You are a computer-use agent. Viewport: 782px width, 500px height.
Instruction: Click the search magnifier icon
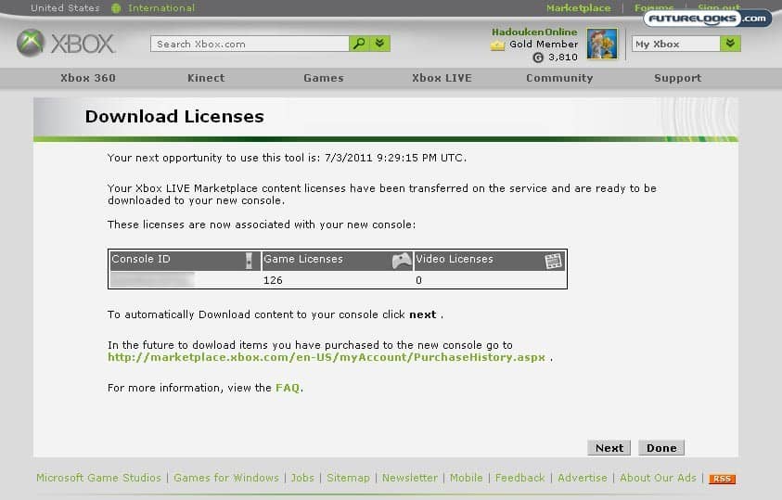(359, 44)
